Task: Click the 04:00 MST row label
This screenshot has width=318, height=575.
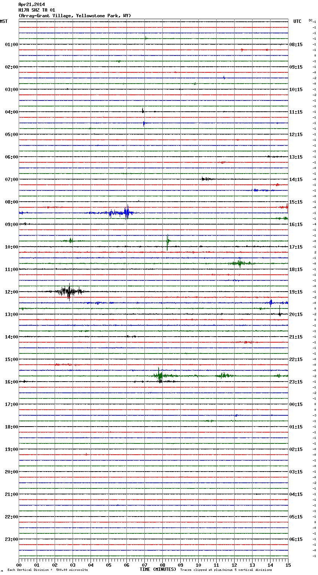Action: point(12,112)
